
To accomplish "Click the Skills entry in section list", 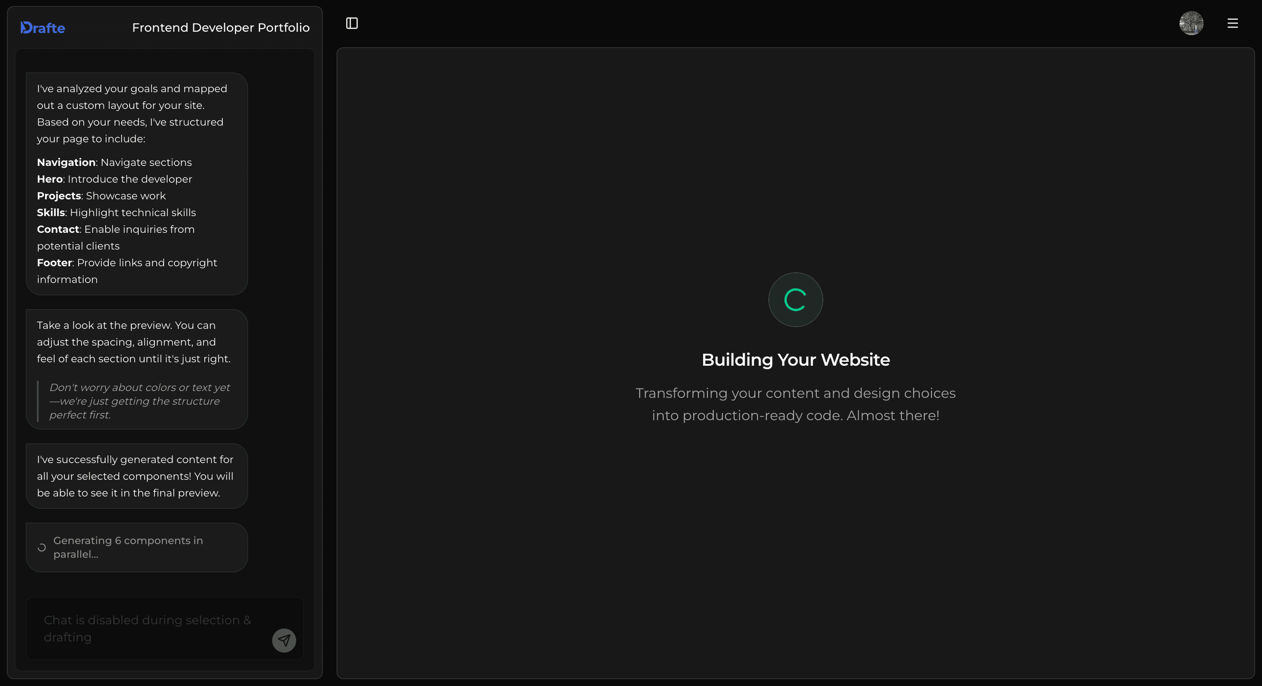I will tap(51, 212).
